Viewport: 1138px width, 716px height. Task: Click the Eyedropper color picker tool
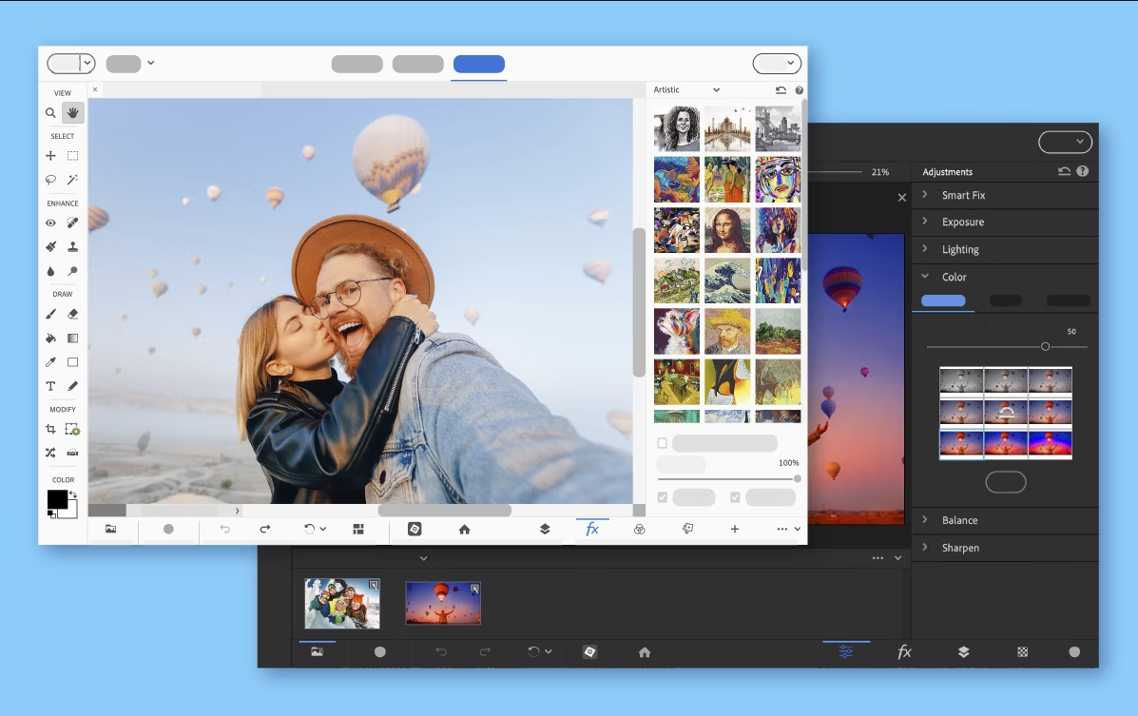point(51,362)
